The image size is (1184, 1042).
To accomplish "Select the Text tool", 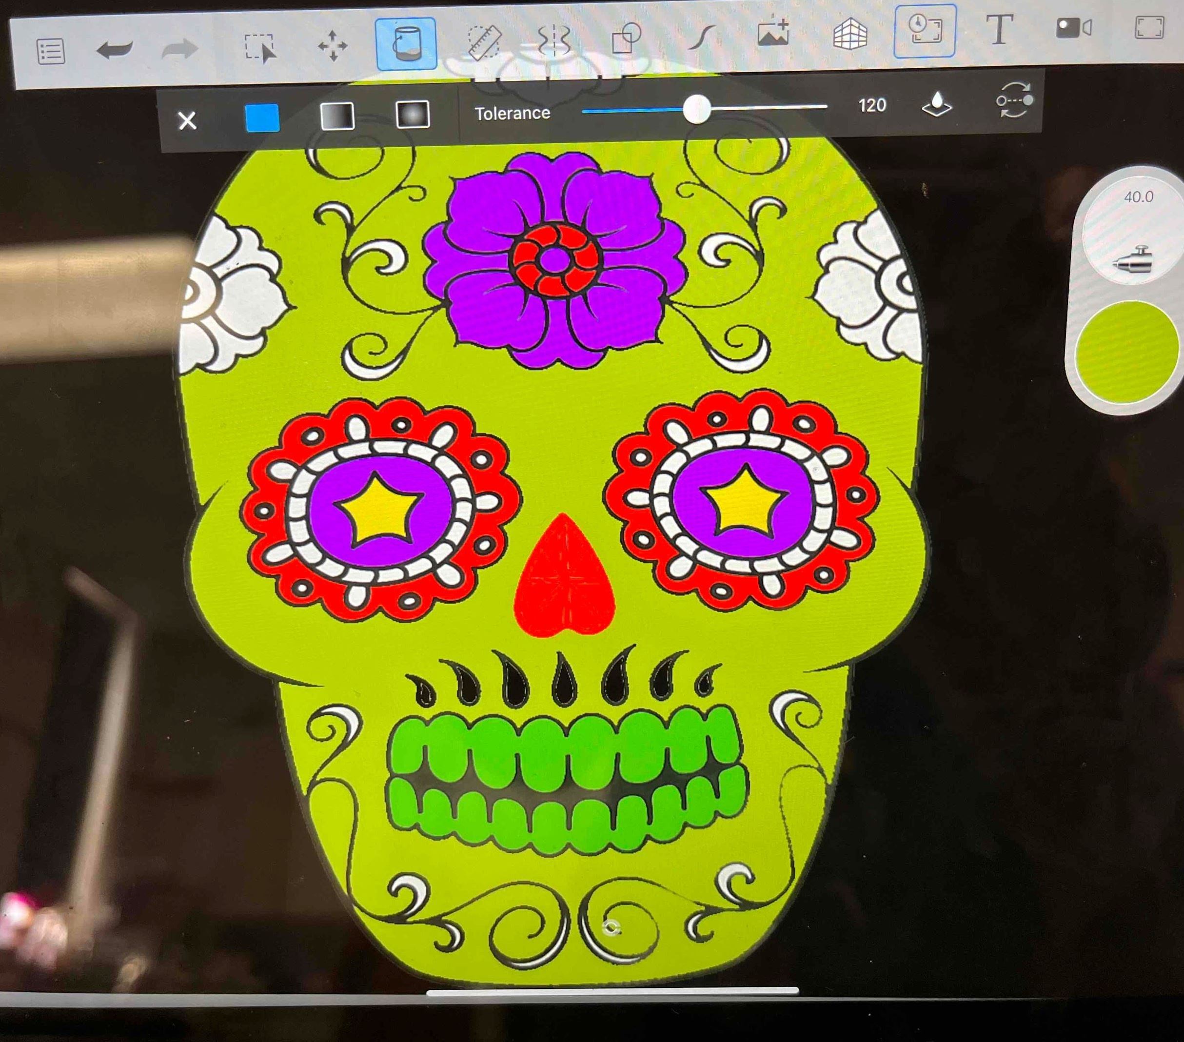I will click(x=999, y=30).
